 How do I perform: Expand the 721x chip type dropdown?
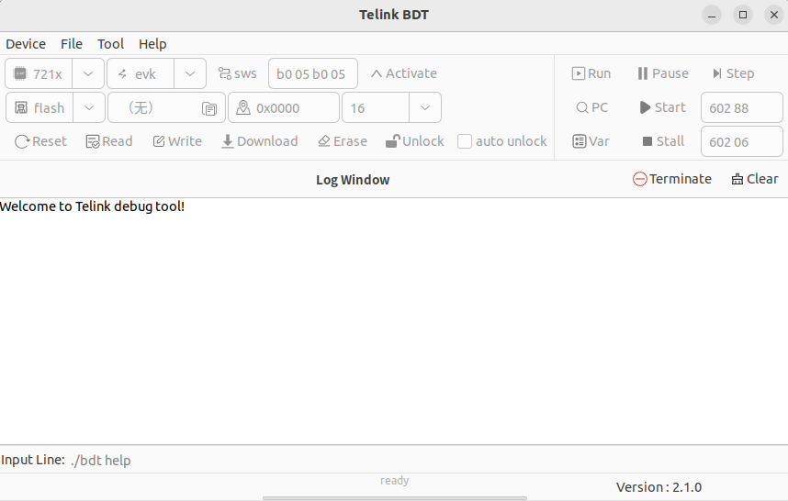(88, 73)
